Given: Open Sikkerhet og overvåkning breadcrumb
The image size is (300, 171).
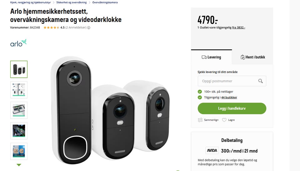Looking at the screenshot, I should tap(71, 2).
